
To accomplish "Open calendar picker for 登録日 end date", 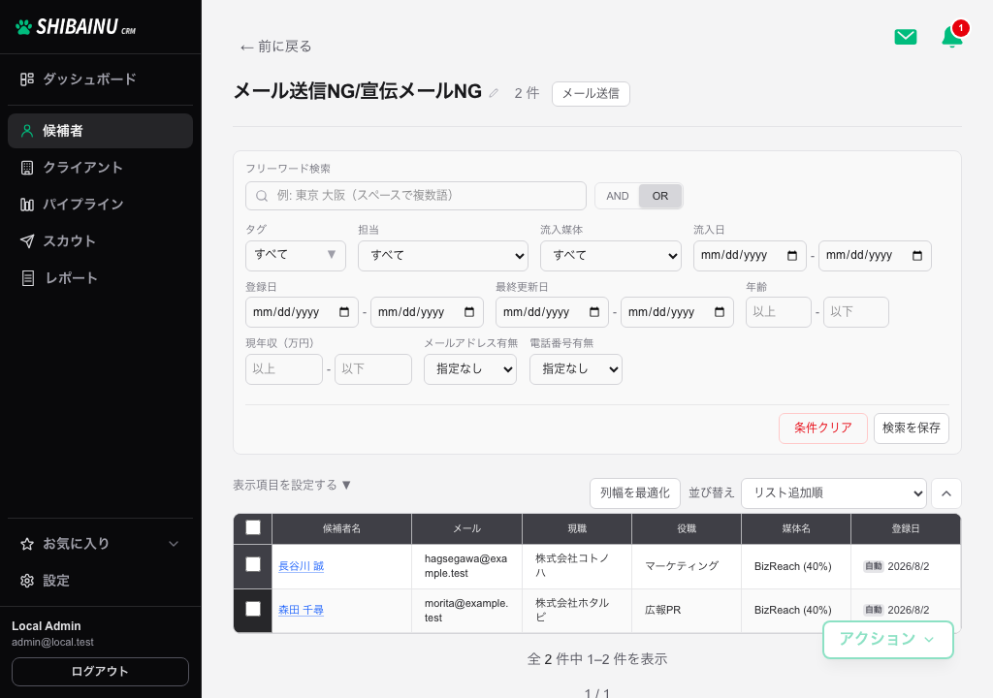I will 469,312.
